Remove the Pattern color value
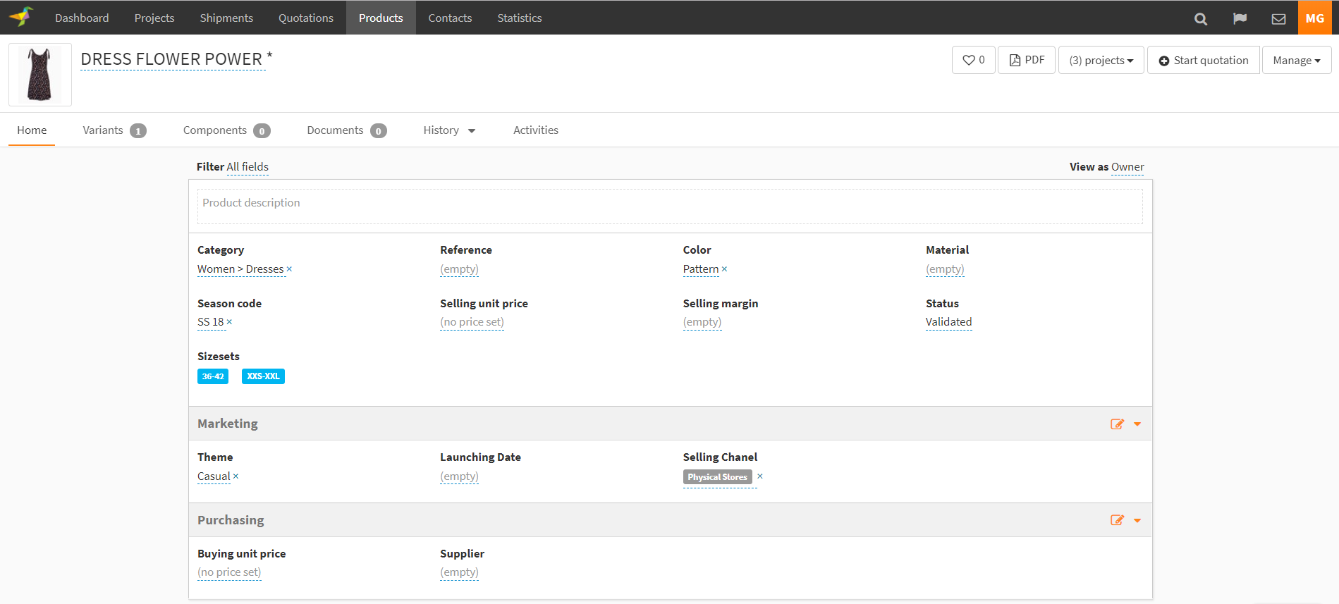Viewport: 1339px width, 604px height. click(x=724, y=269)
